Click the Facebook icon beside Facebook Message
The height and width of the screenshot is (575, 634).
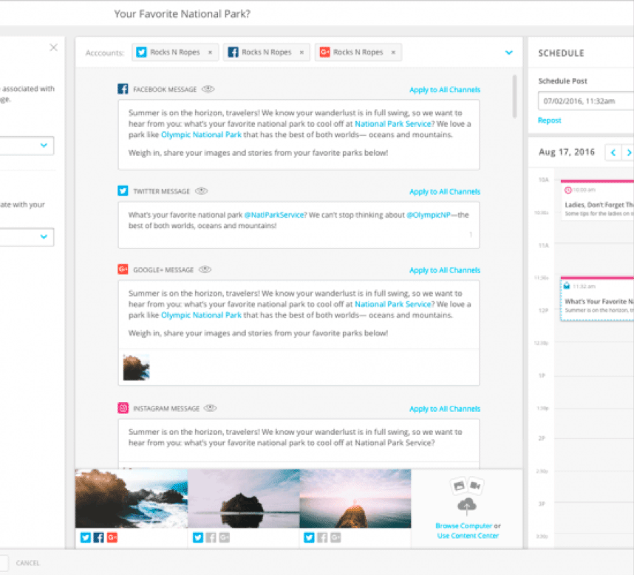(123, 89)
